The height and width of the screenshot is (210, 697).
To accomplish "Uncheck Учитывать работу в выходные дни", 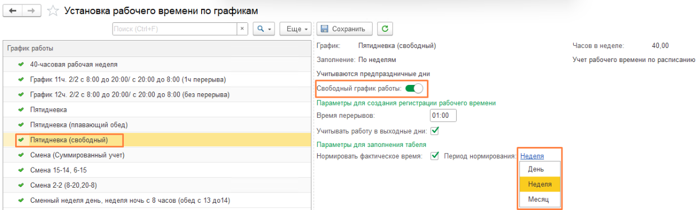I will [434, 131].
